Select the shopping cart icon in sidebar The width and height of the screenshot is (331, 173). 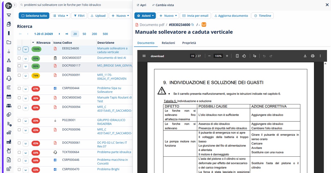pyautogui.click(x=8, y=16)
